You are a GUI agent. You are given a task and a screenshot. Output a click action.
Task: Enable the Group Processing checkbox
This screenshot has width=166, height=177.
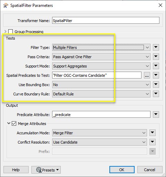coord(11,31)
